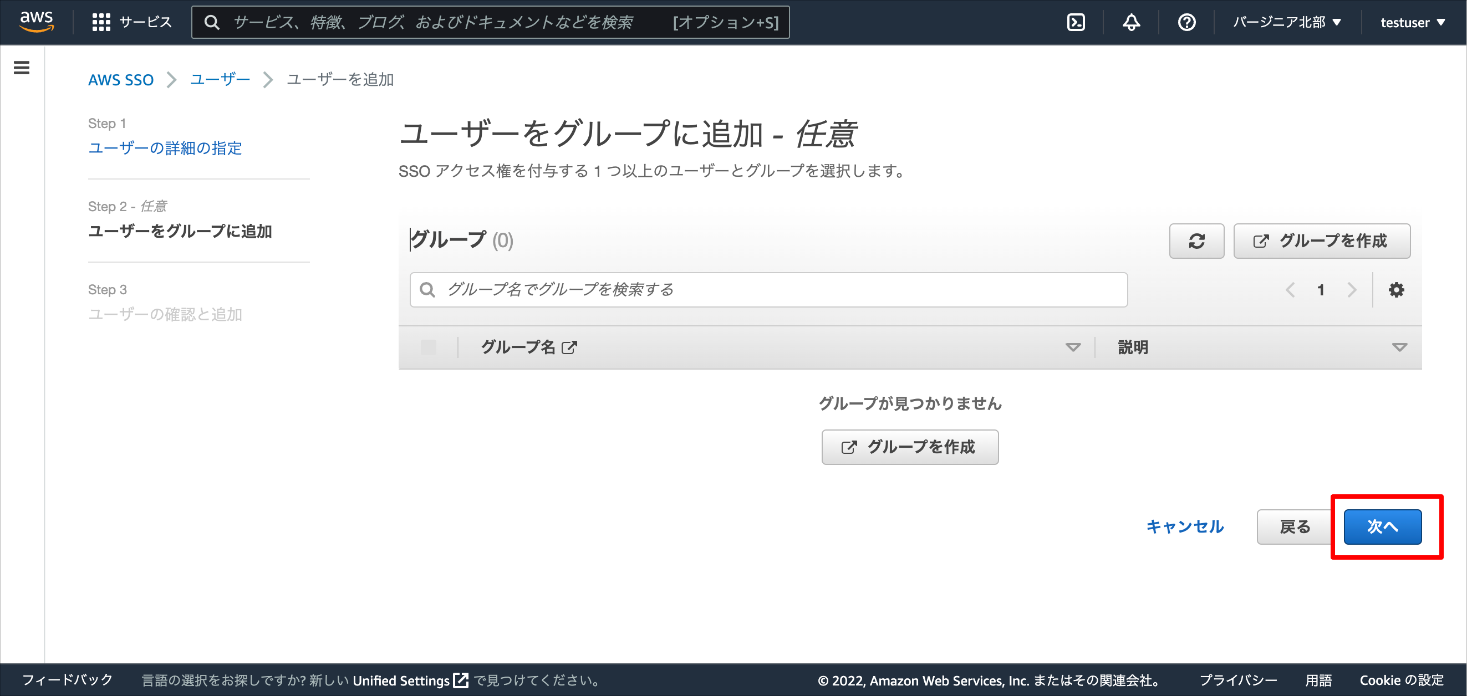The image size is (1467, 696).
Task: Sort by グループ名 column arrow
Action: [1073, 347]
